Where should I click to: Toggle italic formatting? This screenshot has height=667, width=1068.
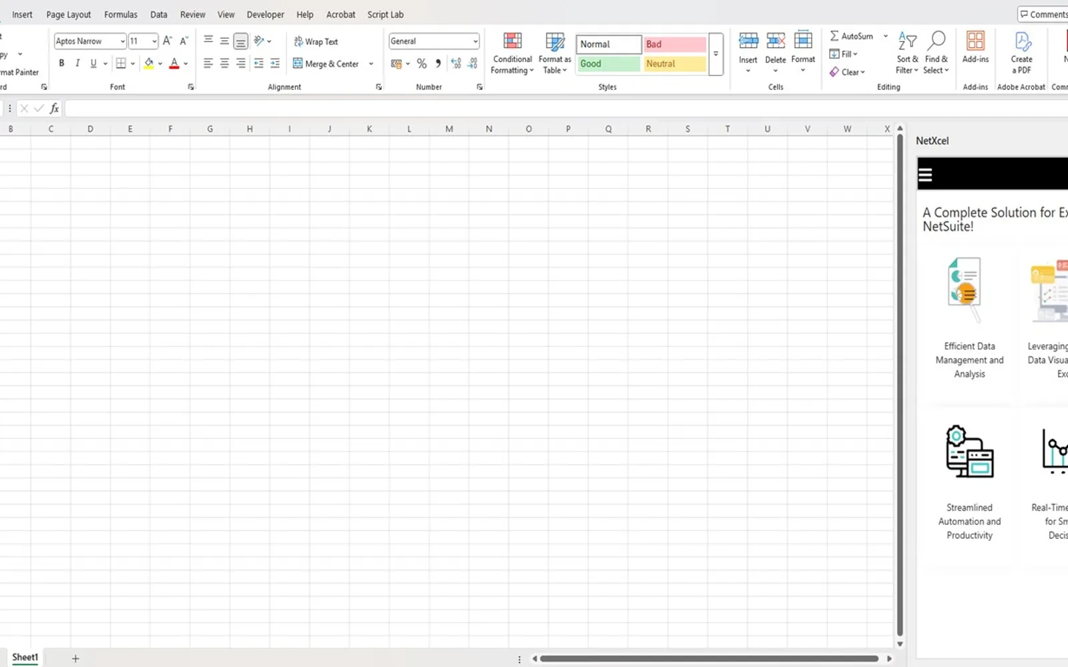[x=77, y=63]
